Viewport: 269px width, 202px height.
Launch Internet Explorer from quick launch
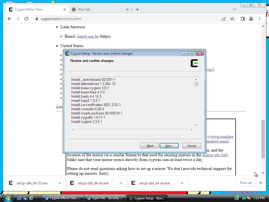31,198
